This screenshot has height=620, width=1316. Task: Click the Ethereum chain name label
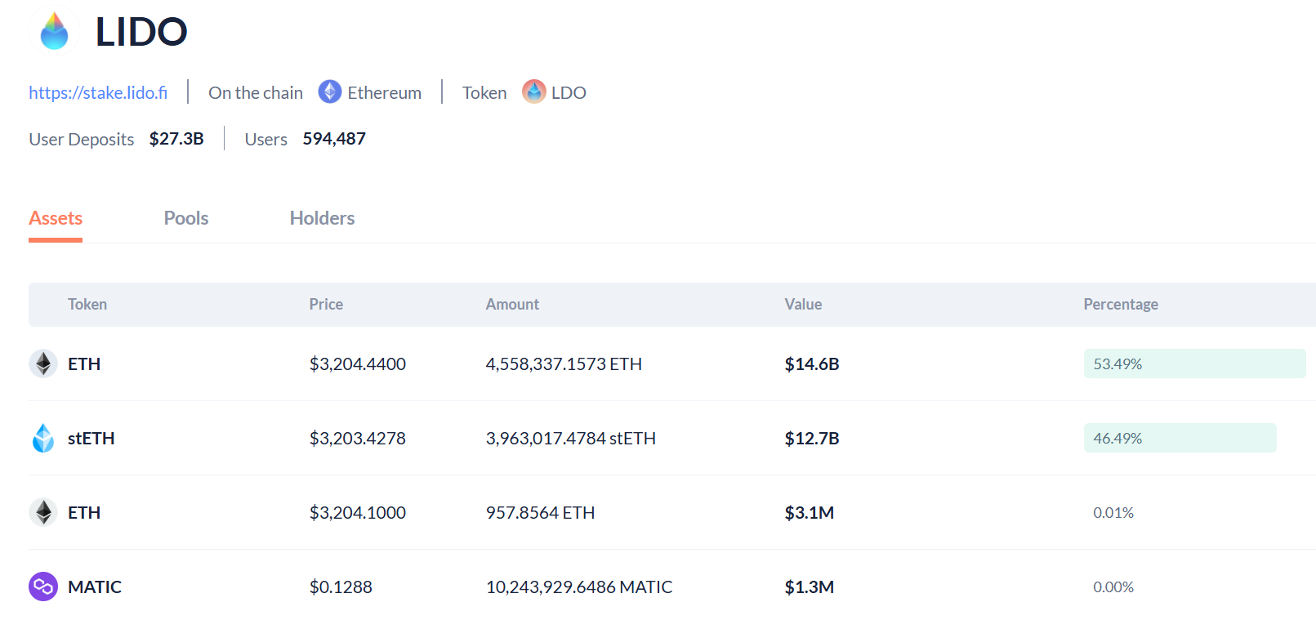[x=384, y=93]
